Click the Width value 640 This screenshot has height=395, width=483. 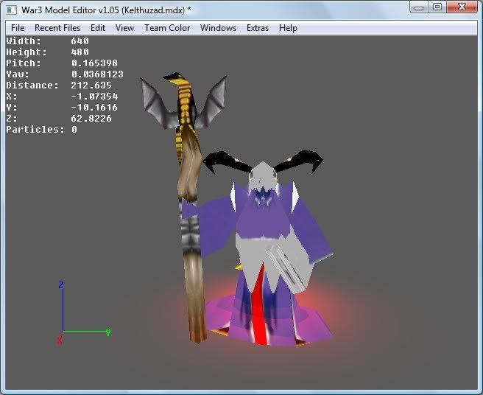pyautogui.click(x=80, y=41)
